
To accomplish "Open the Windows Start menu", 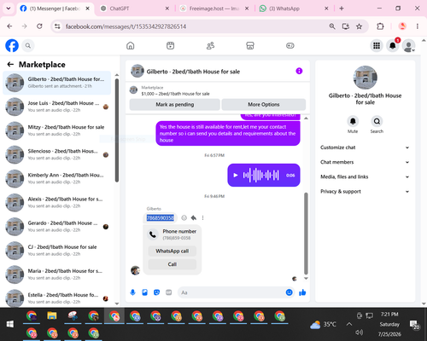I will 10,324.
